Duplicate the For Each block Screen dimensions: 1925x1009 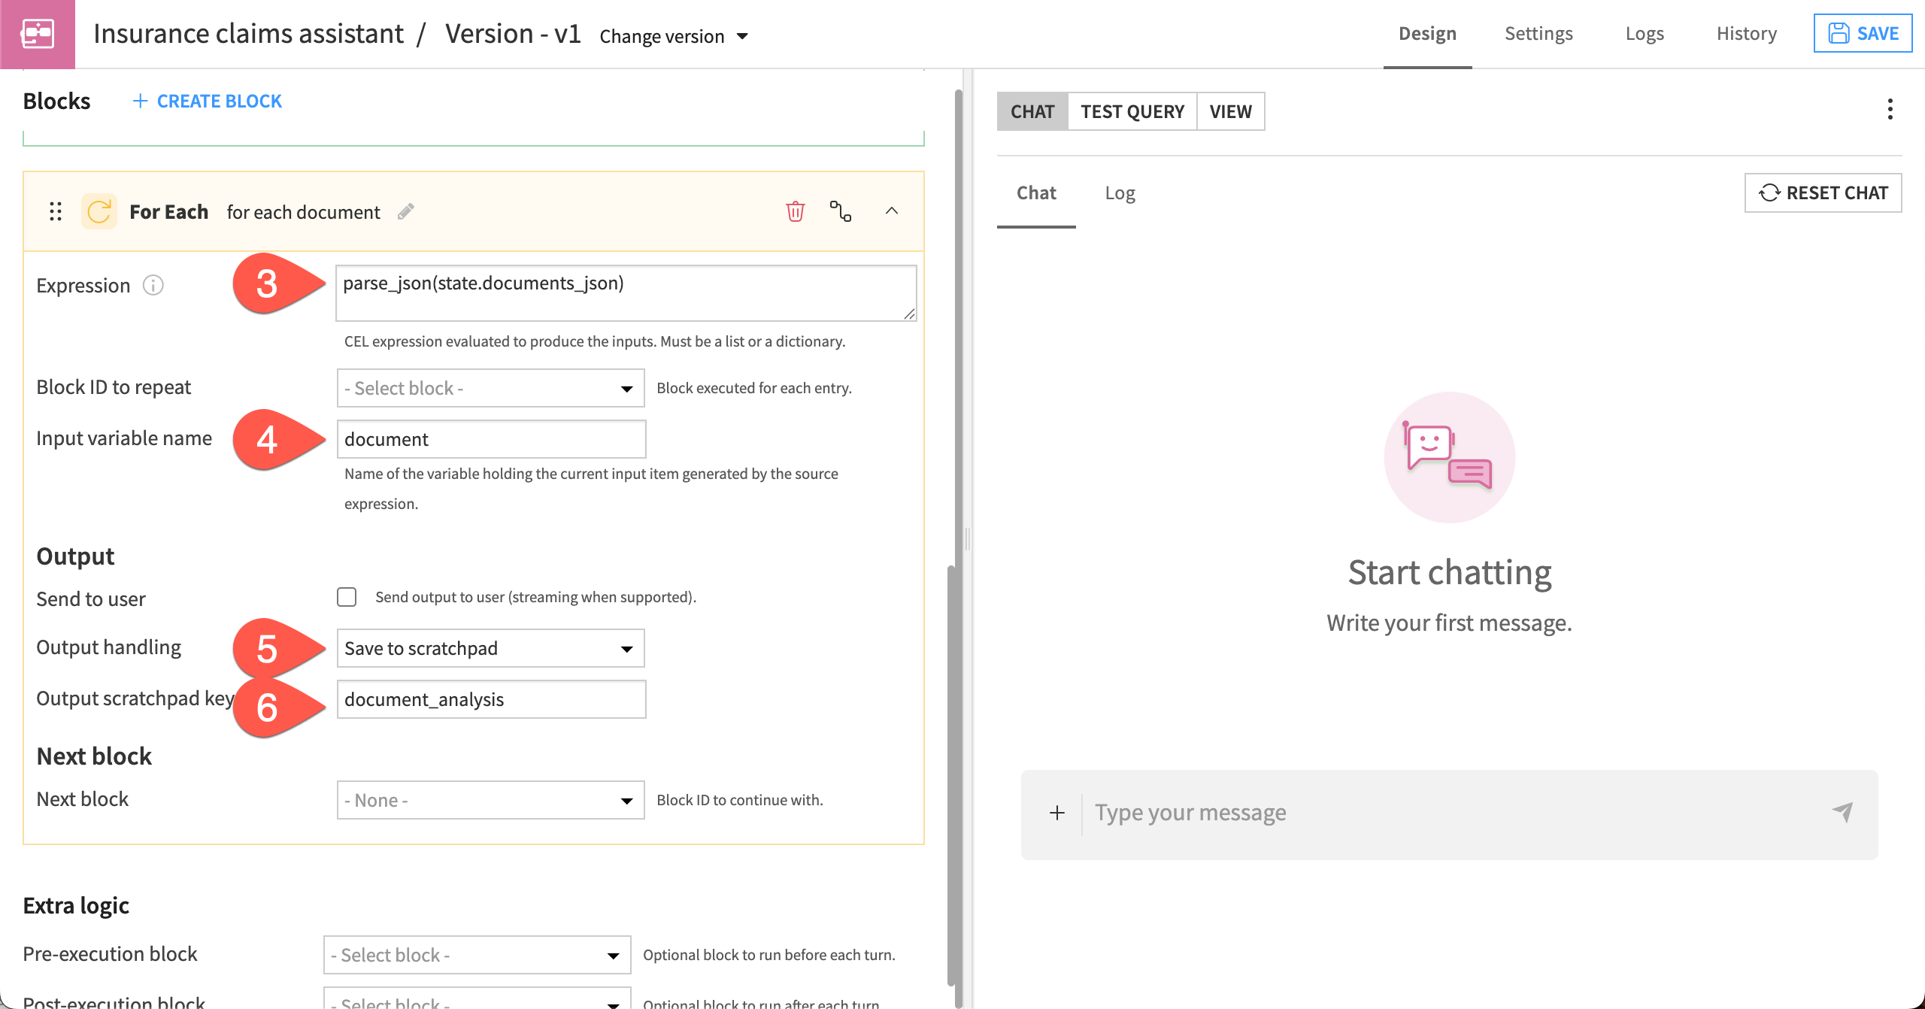pyautogui.click(x=841, y=211)
